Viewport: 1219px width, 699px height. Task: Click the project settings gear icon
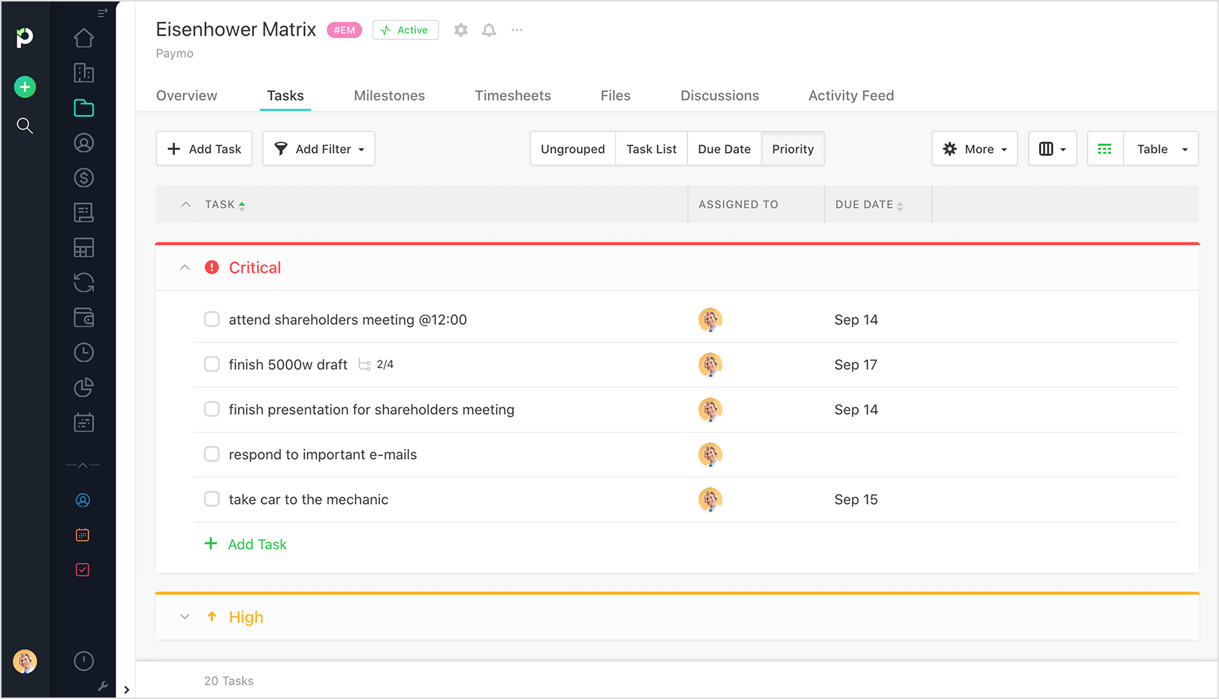(x=461, y=30)
